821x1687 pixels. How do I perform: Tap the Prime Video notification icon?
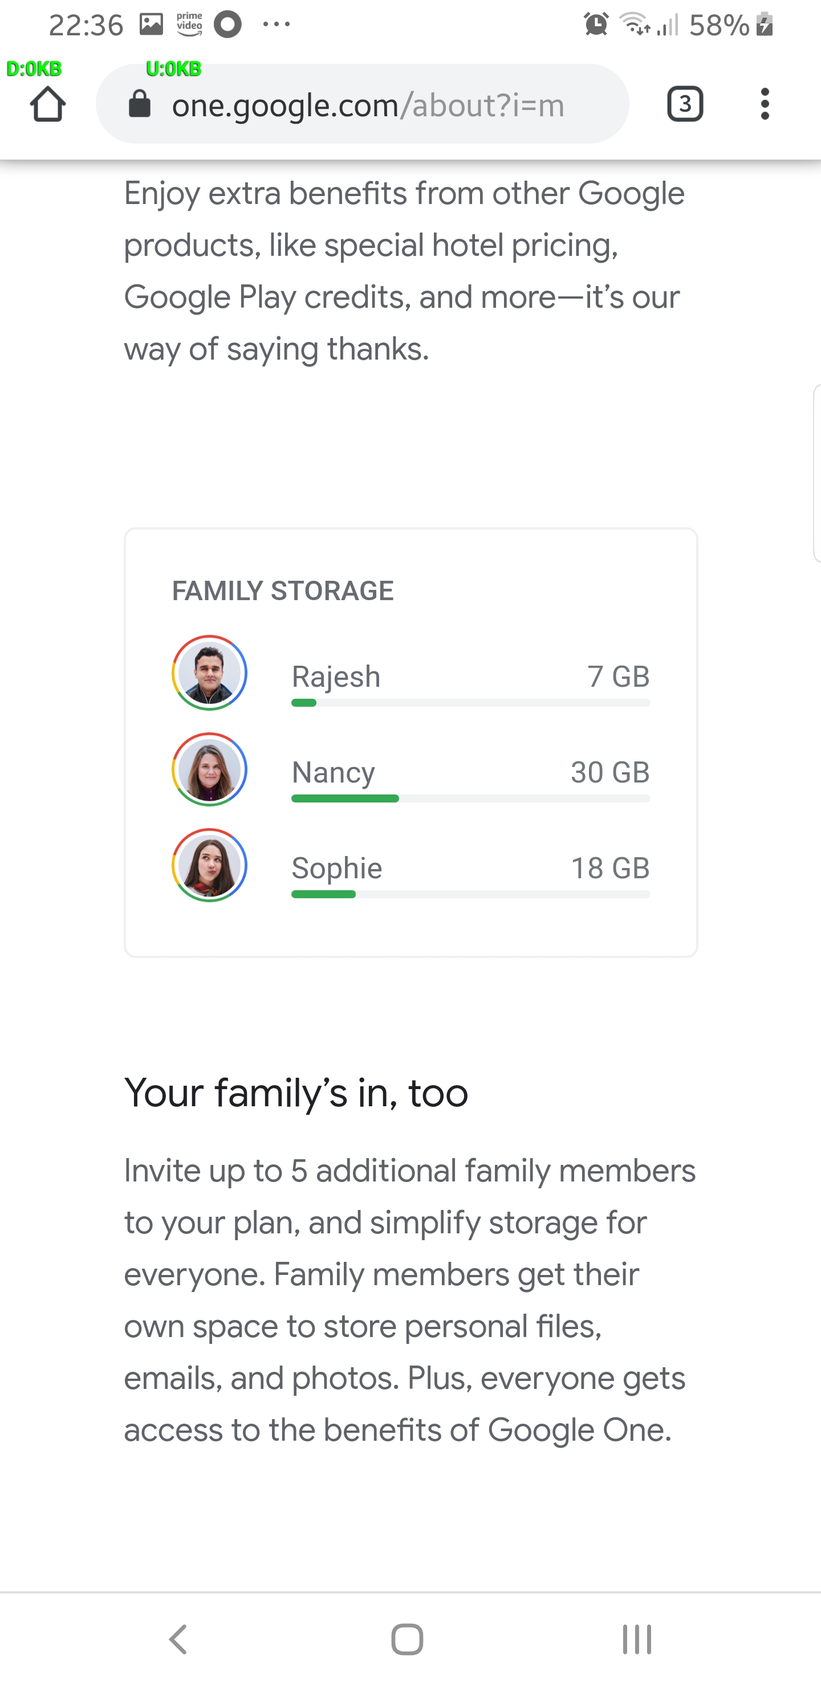[189, 25]
